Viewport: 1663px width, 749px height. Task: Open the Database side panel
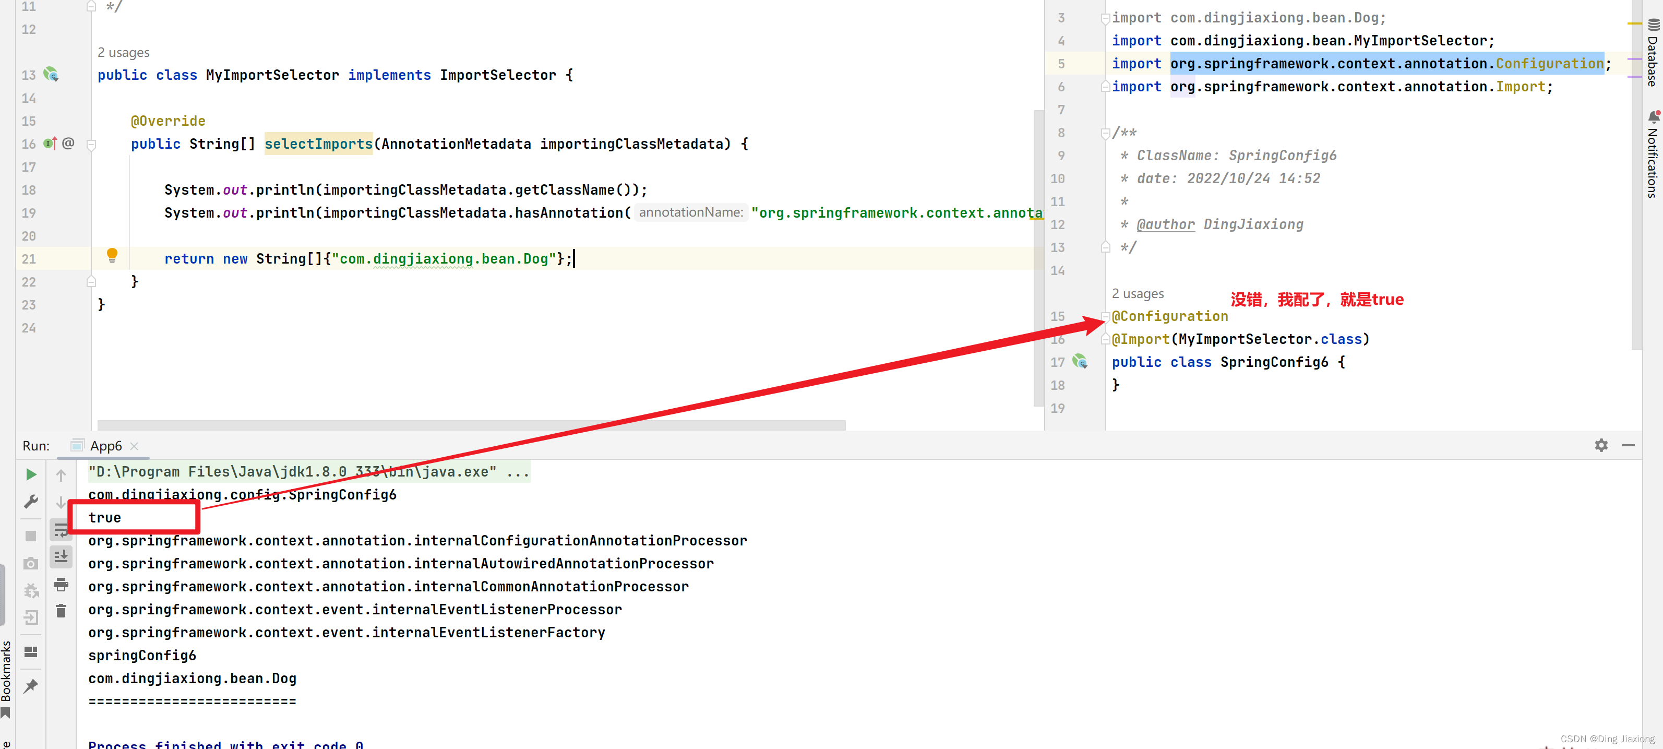1653,52
